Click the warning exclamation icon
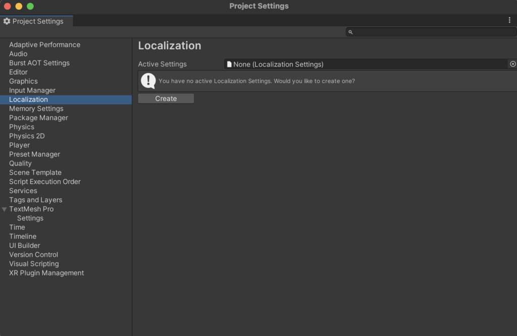Viewport: 517px width, 336px height. [148, 81]
